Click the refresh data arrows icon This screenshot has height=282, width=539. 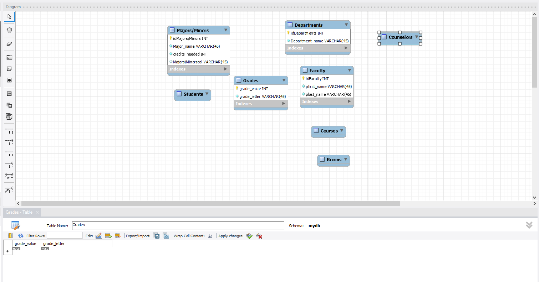click(21, 236)
